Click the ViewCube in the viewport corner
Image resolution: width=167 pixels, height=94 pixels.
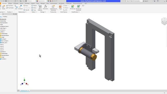click(164, 21)
